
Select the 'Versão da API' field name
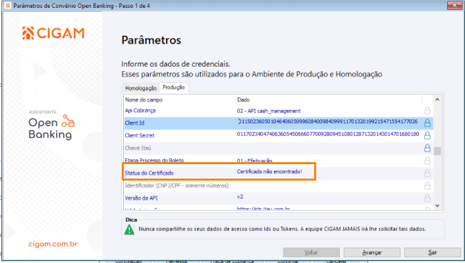tap(141, 198)
